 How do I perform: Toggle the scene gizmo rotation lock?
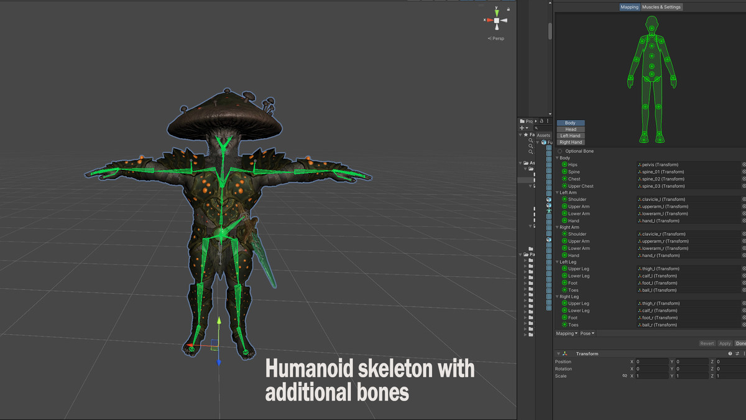point(509,9)
